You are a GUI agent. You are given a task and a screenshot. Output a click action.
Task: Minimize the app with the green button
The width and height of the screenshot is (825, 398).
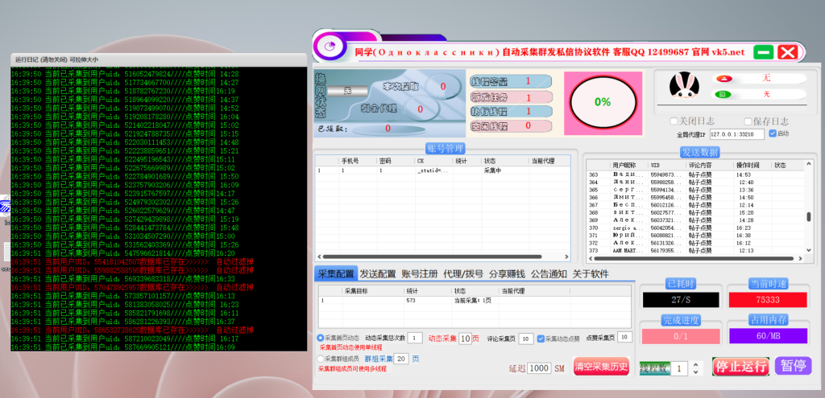[x=763, y=52]
